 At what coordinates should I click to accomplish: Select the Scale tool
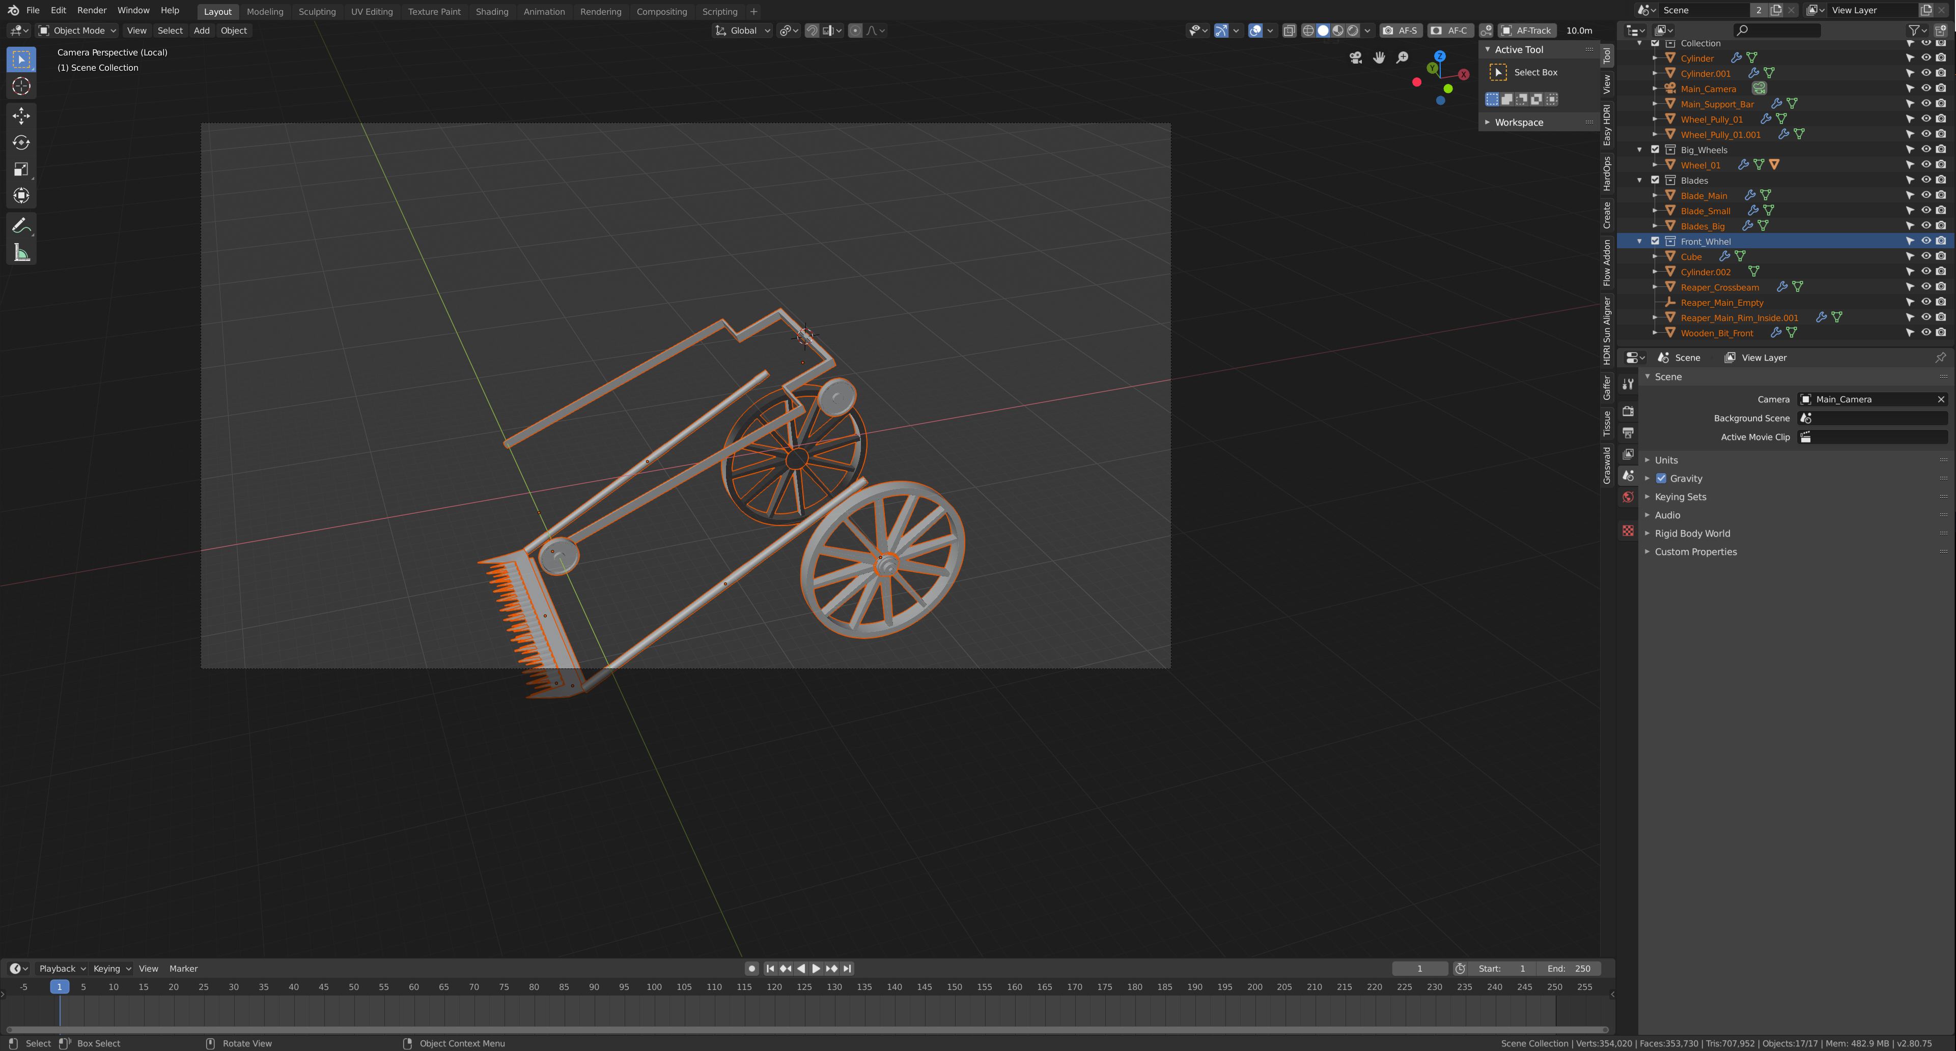pyautogui.click(x=21, y=169)
